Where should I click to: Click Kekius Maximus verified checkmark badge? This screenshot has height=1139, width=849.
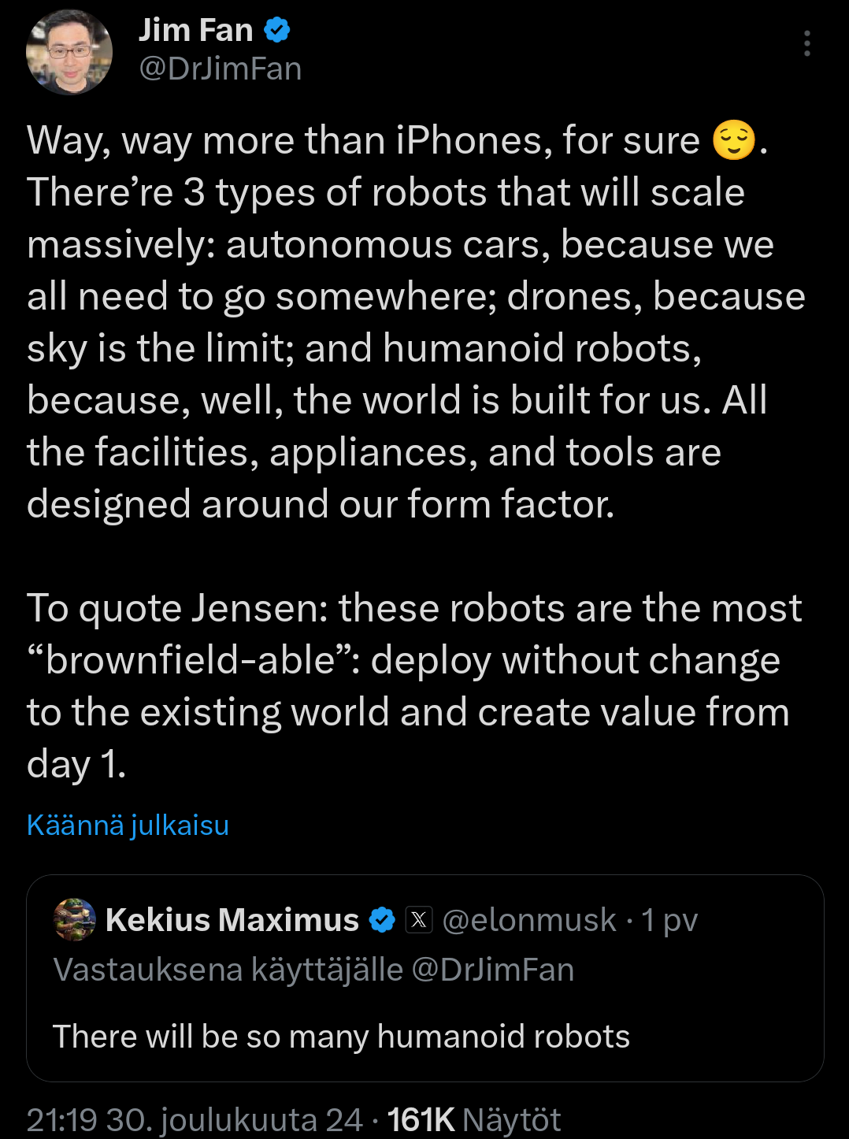(383, 919)
